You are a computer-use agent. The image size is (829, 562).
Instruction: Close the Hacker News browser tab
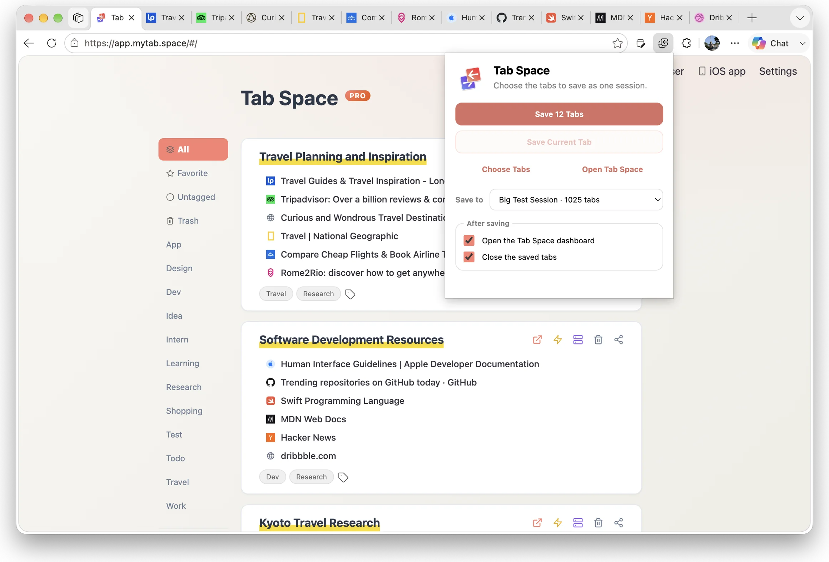click(680, 18)
